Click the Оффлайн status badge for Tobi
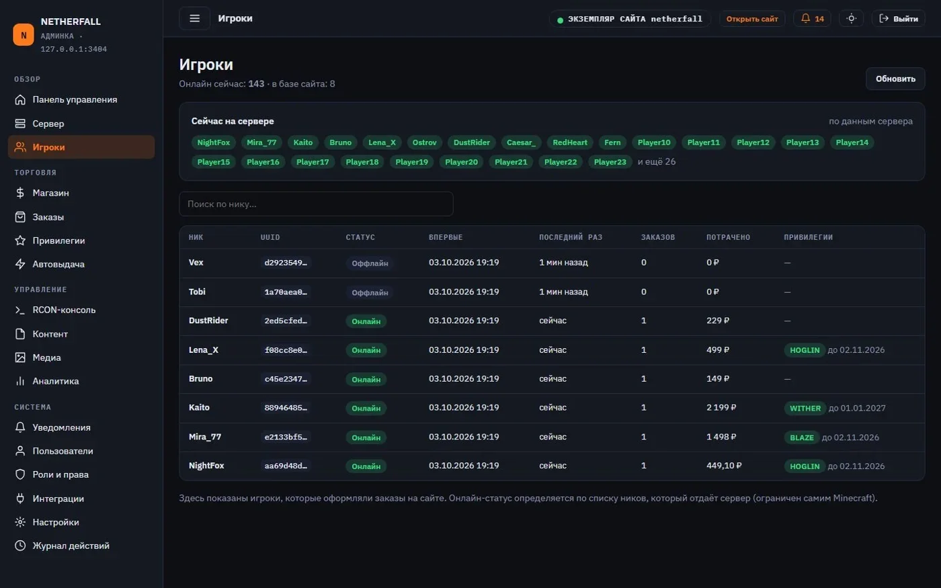The height and width of the screenshot is (588, 941). [370, 293]
